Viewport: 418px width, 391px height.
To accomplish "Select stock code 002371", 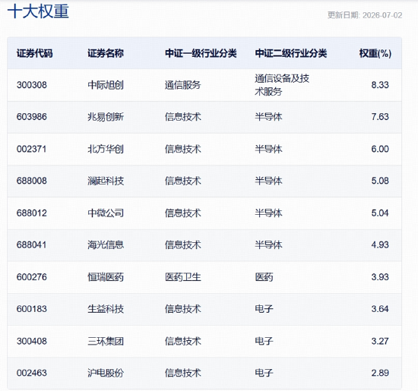I will click(x=31, y=149).
